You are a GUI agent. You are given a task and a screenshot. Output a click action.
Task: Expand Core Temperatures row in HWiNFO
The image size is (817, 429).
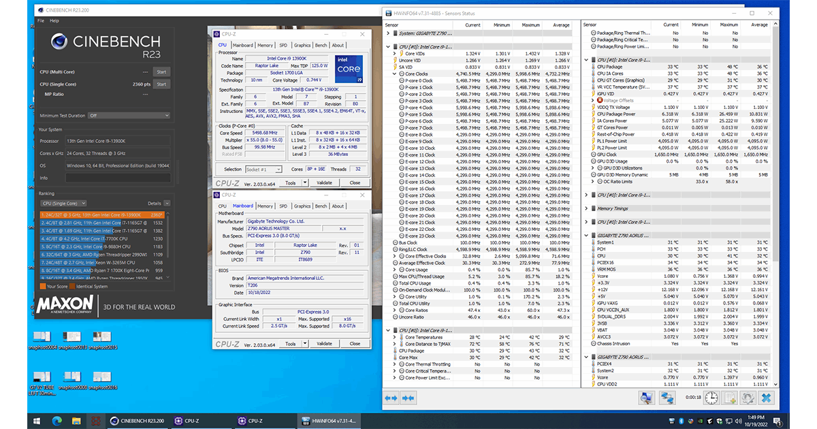click(x=396, y=337)
